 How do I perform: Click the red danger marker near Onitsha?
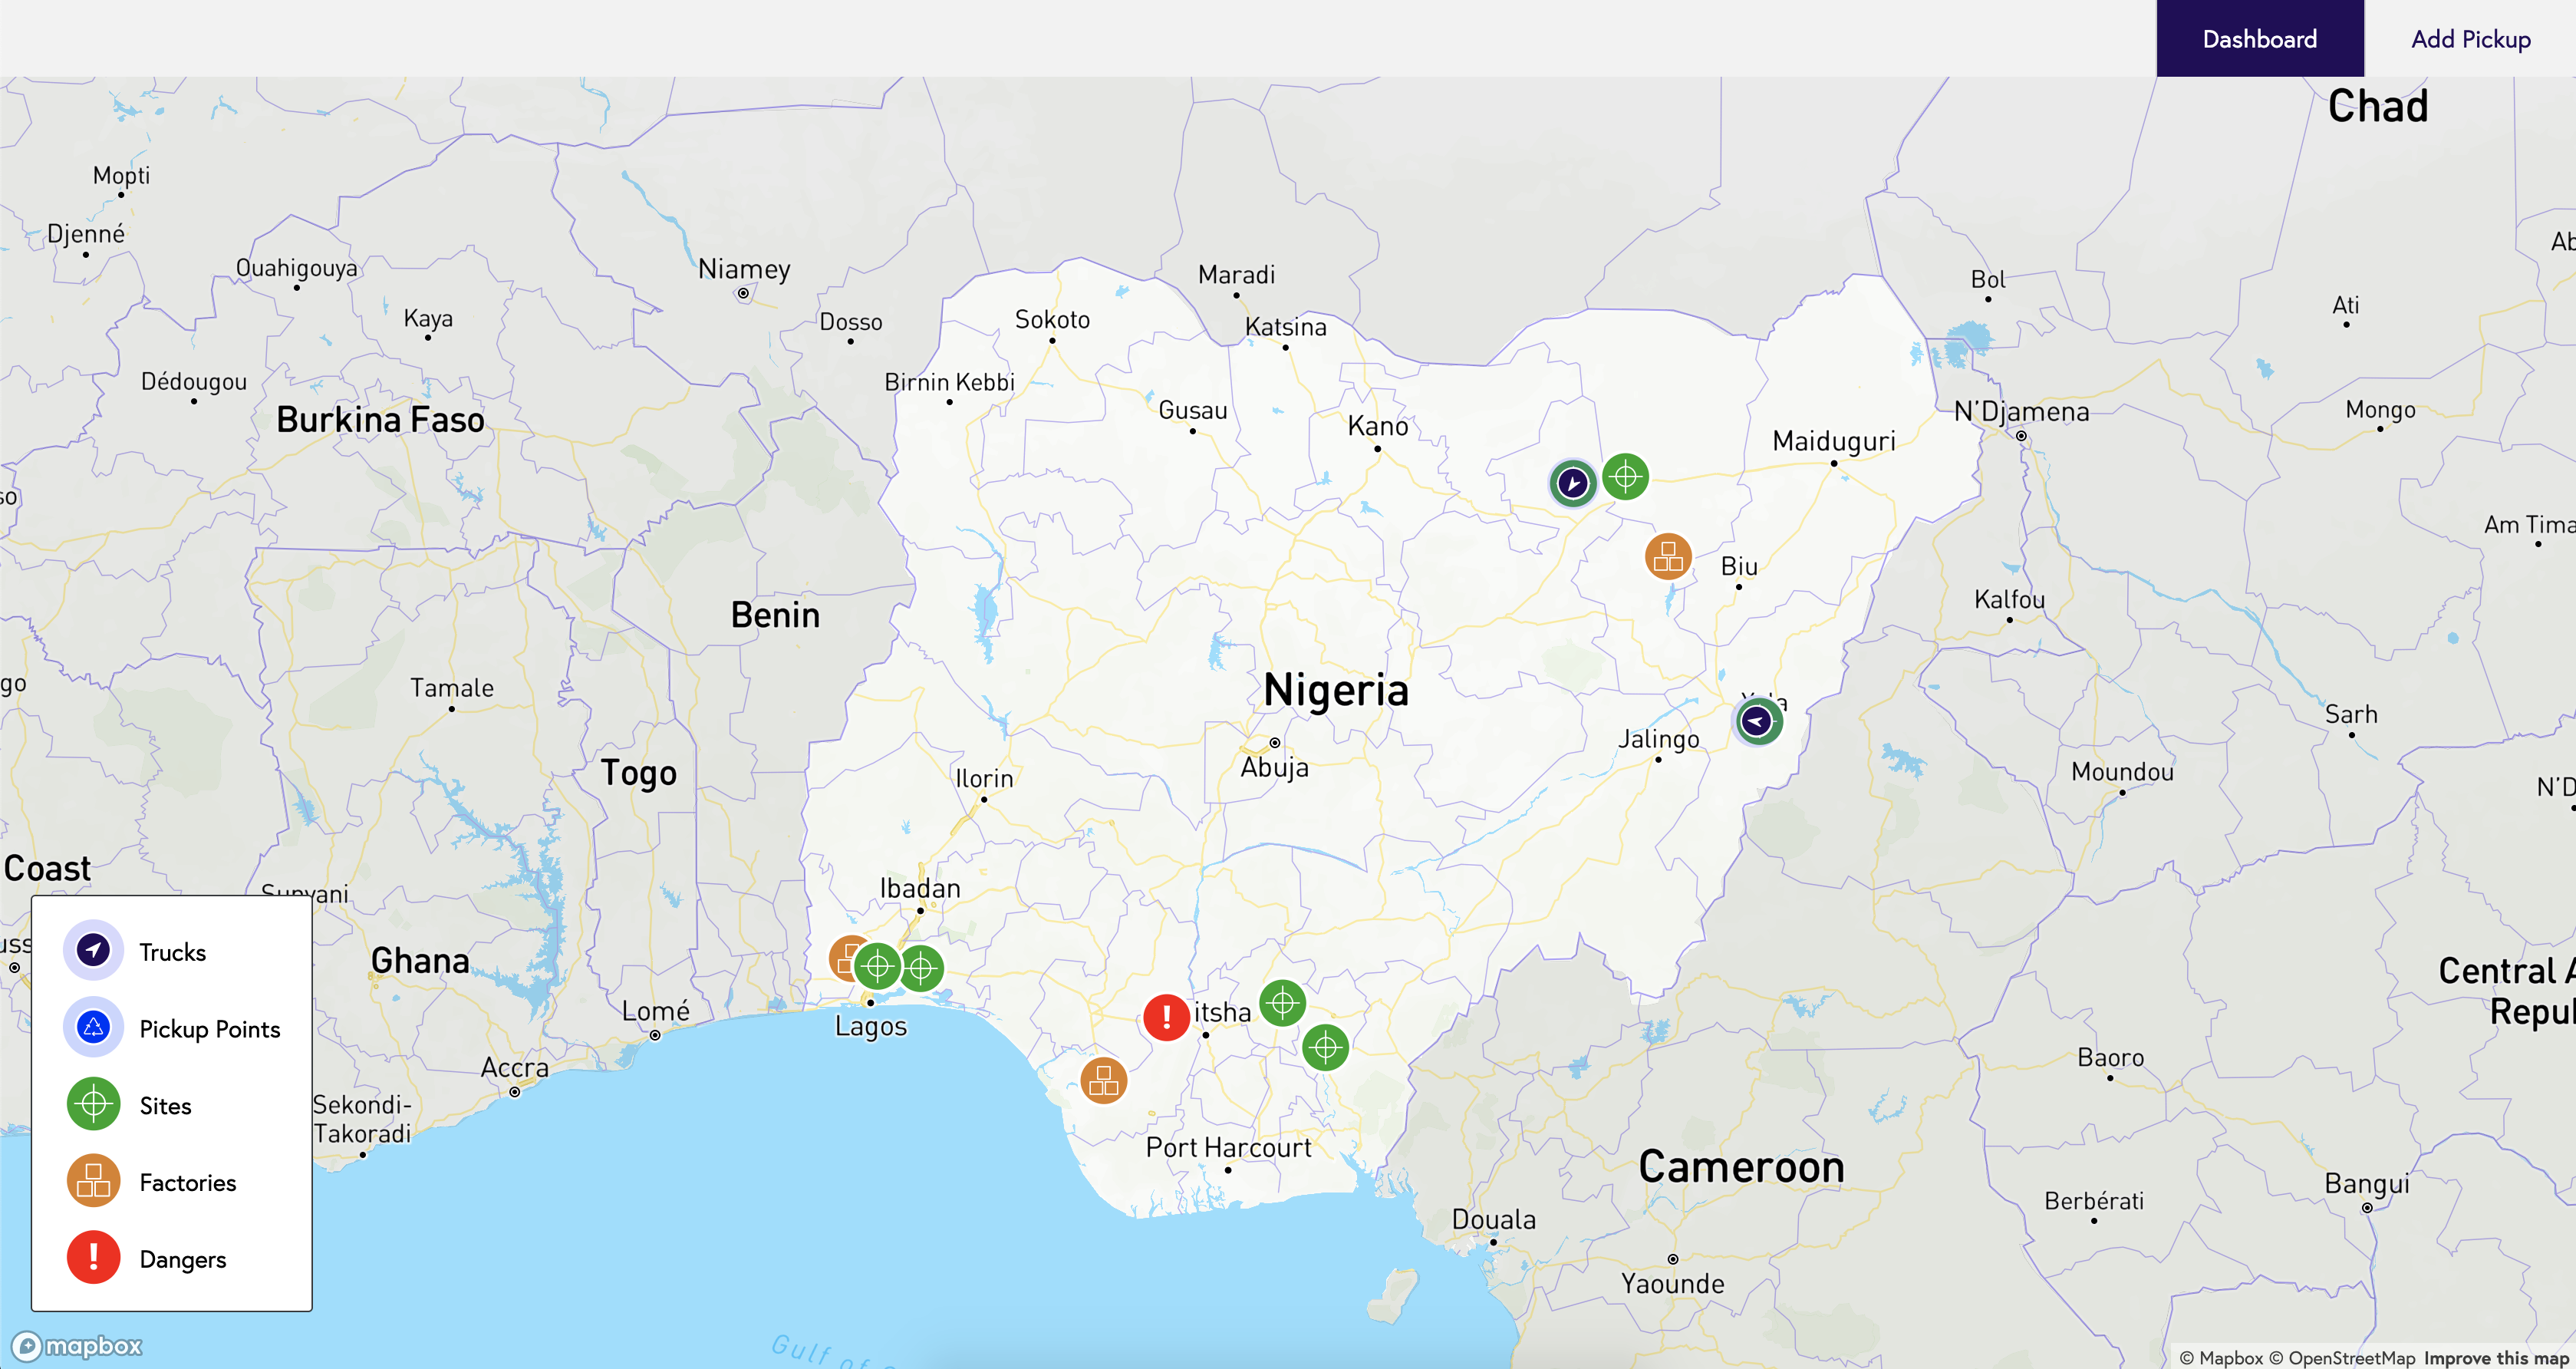click(1166, 1017)
